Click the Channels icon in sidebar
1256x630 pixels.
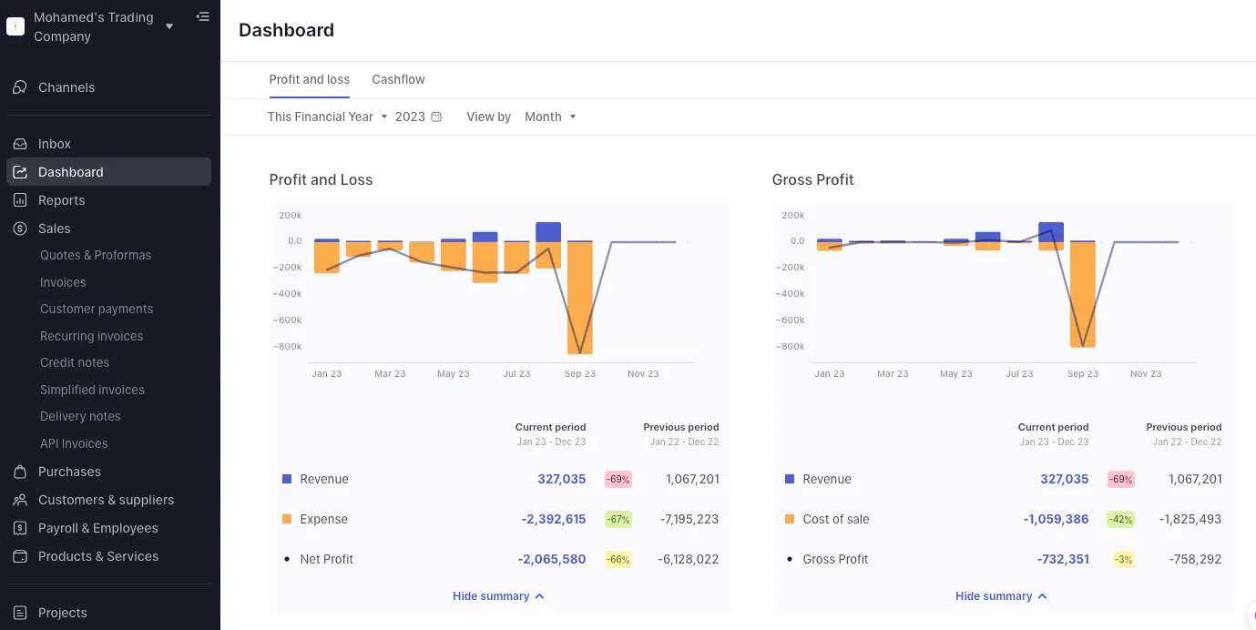coord(19,87)
